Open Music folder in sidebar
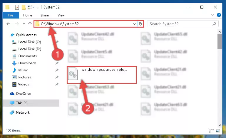226x138 pixels. click(x=23, y=70)
